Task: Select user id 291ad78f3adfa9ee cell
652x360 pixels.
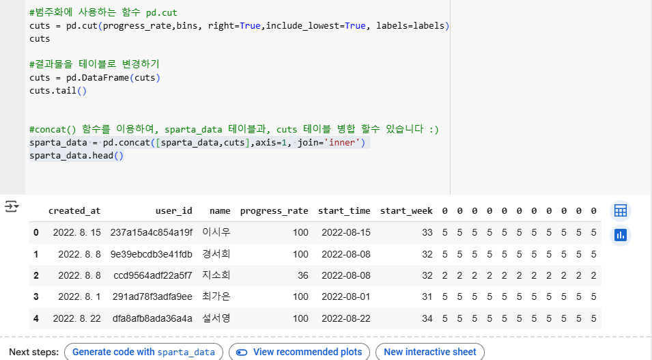Action: 152,296
